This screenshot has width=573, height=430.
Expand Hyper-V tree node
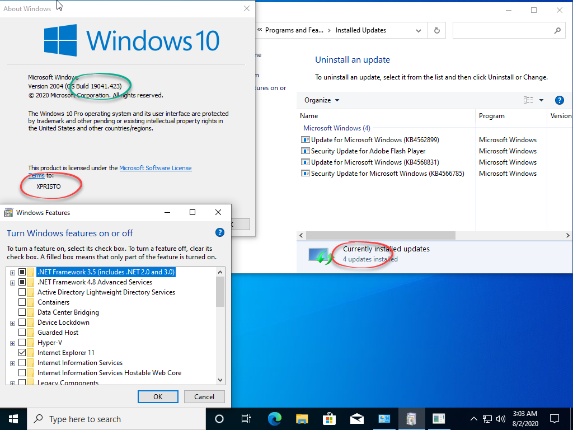pyautogui.click(x=12, y=343)
